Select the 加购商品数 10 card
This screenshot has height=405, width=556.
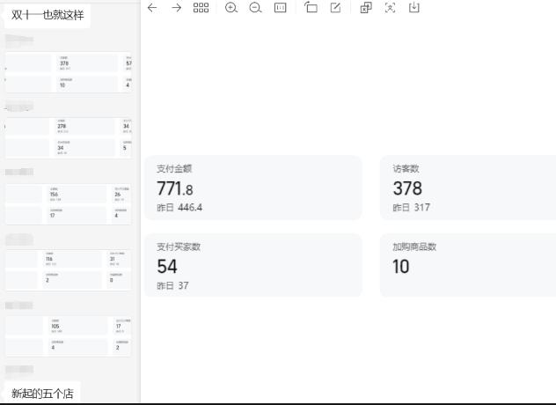467,265
